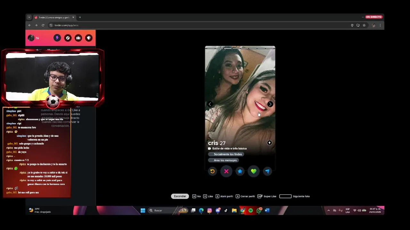Screen dimensions: 410x230
Task: Click the Rewind (undo) button on Tinder
Action: tap(212, 172)
